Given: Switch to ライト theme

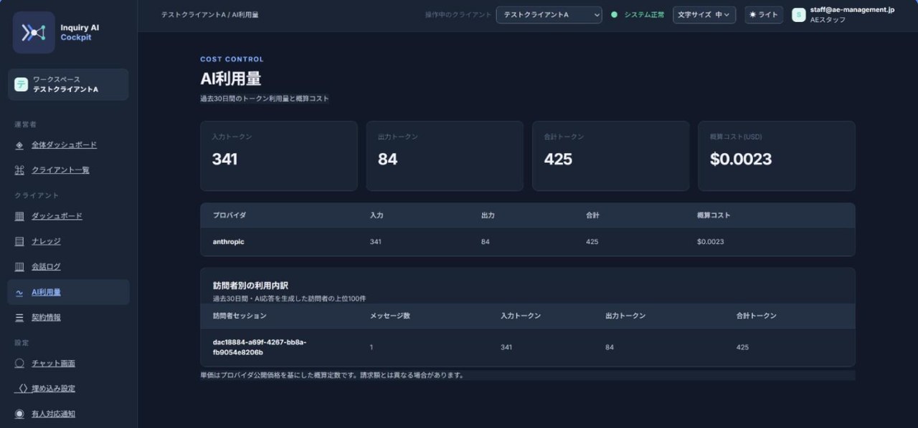Looking at the screenshot, I should [x=764, y=14].
